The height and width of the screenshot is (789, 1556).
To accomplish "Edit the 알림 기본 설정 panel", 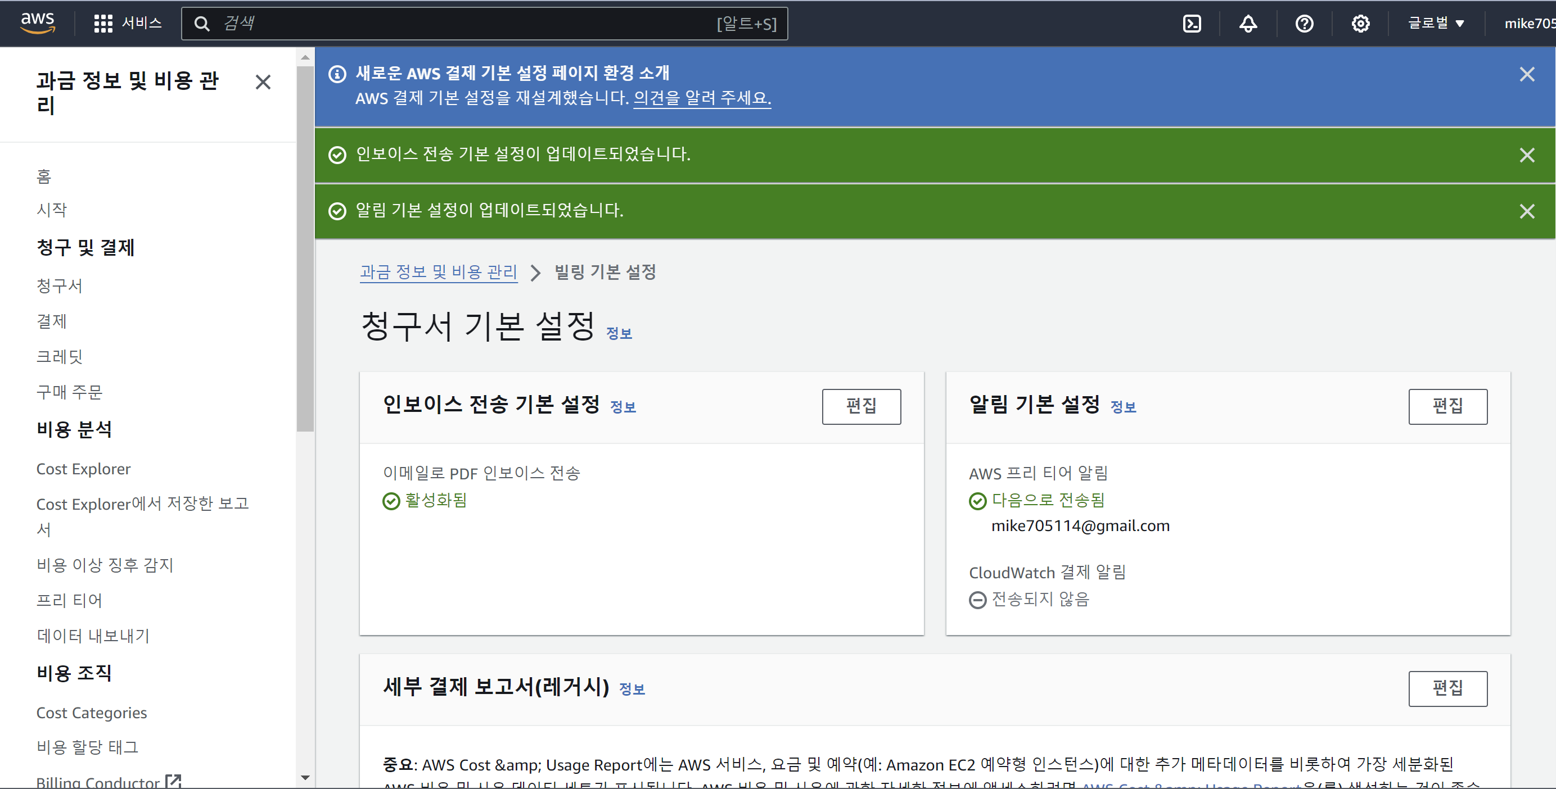I will pyautogui.click(x=1447, y=406).
